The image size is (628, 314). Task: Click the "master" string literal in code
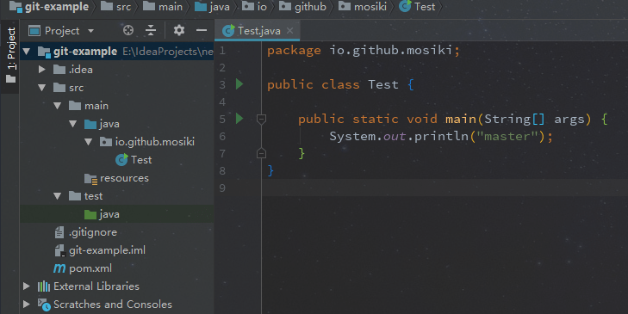click(507, 137)
